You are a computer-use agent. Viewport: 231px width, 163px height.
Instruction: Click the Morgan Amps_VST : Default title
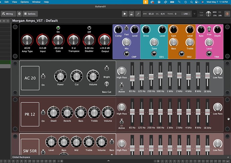[x=35, y=21]
